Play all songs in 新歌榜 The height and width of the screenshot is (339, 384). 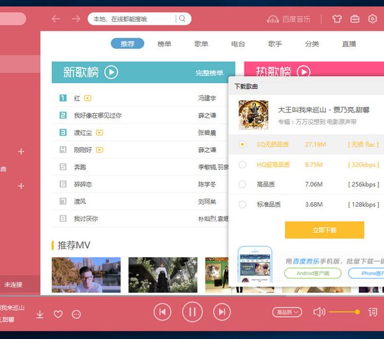[111, 72]
